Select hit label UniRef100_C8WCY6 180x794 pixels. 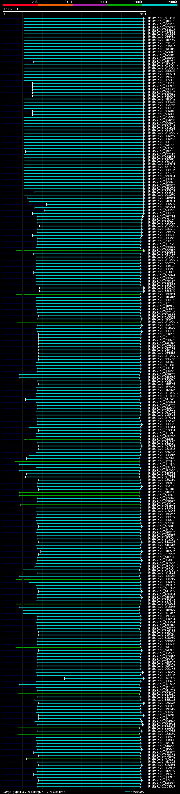pyautogui.click(x=161, y=703)
